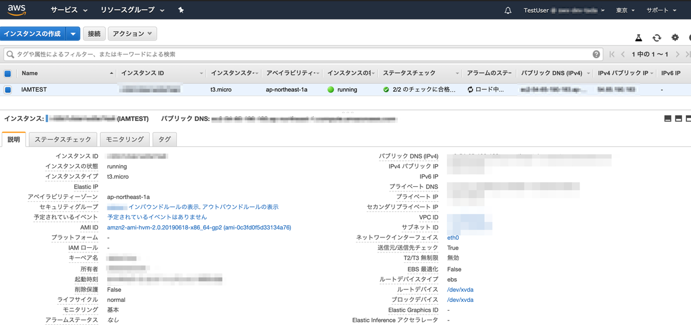Go to the next page of results
The width and height of the screenshot is (691, 325).
click(678, 54)
